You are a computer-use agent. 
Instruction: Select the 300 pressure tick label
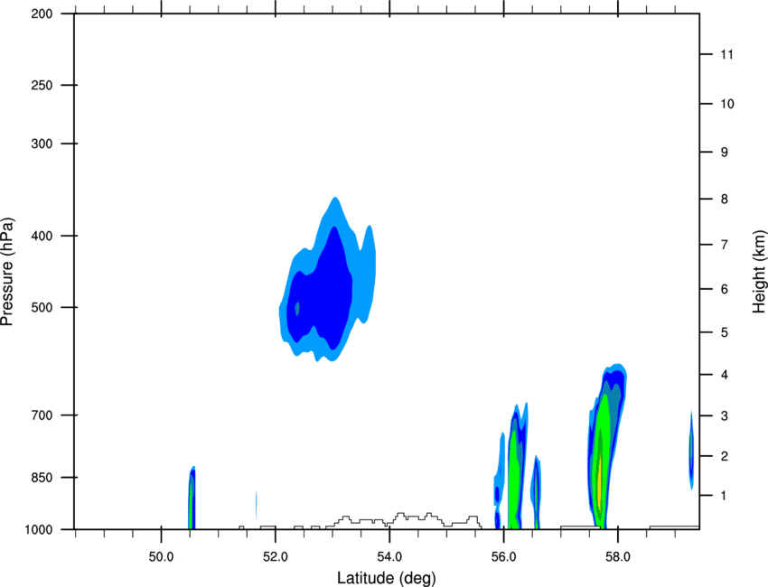(x=42, y=144)
